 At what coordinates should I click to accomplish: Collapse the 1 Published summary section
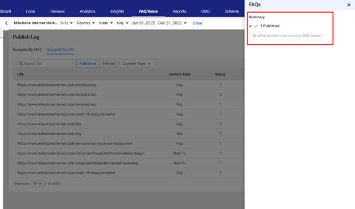[x=250, y=26]
